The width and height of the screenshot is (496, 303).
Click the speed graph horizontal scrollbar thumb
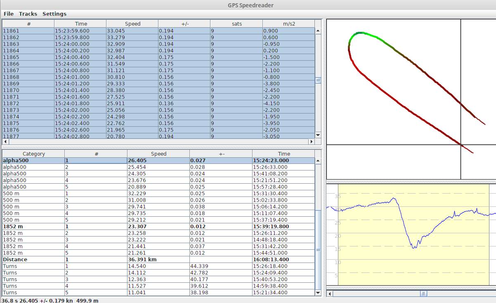(423, 294)
